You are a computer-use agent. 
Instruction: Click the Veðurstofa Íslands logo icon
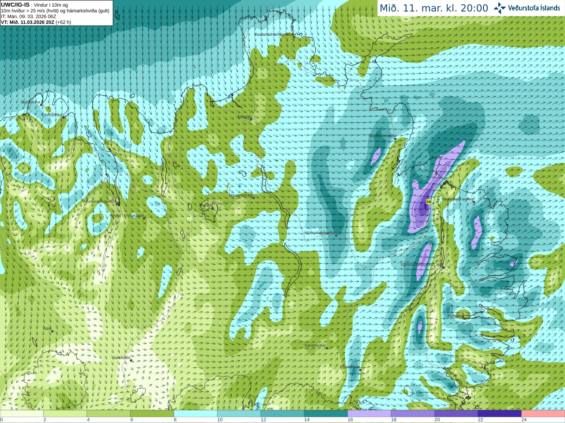[x=500, y=8]
